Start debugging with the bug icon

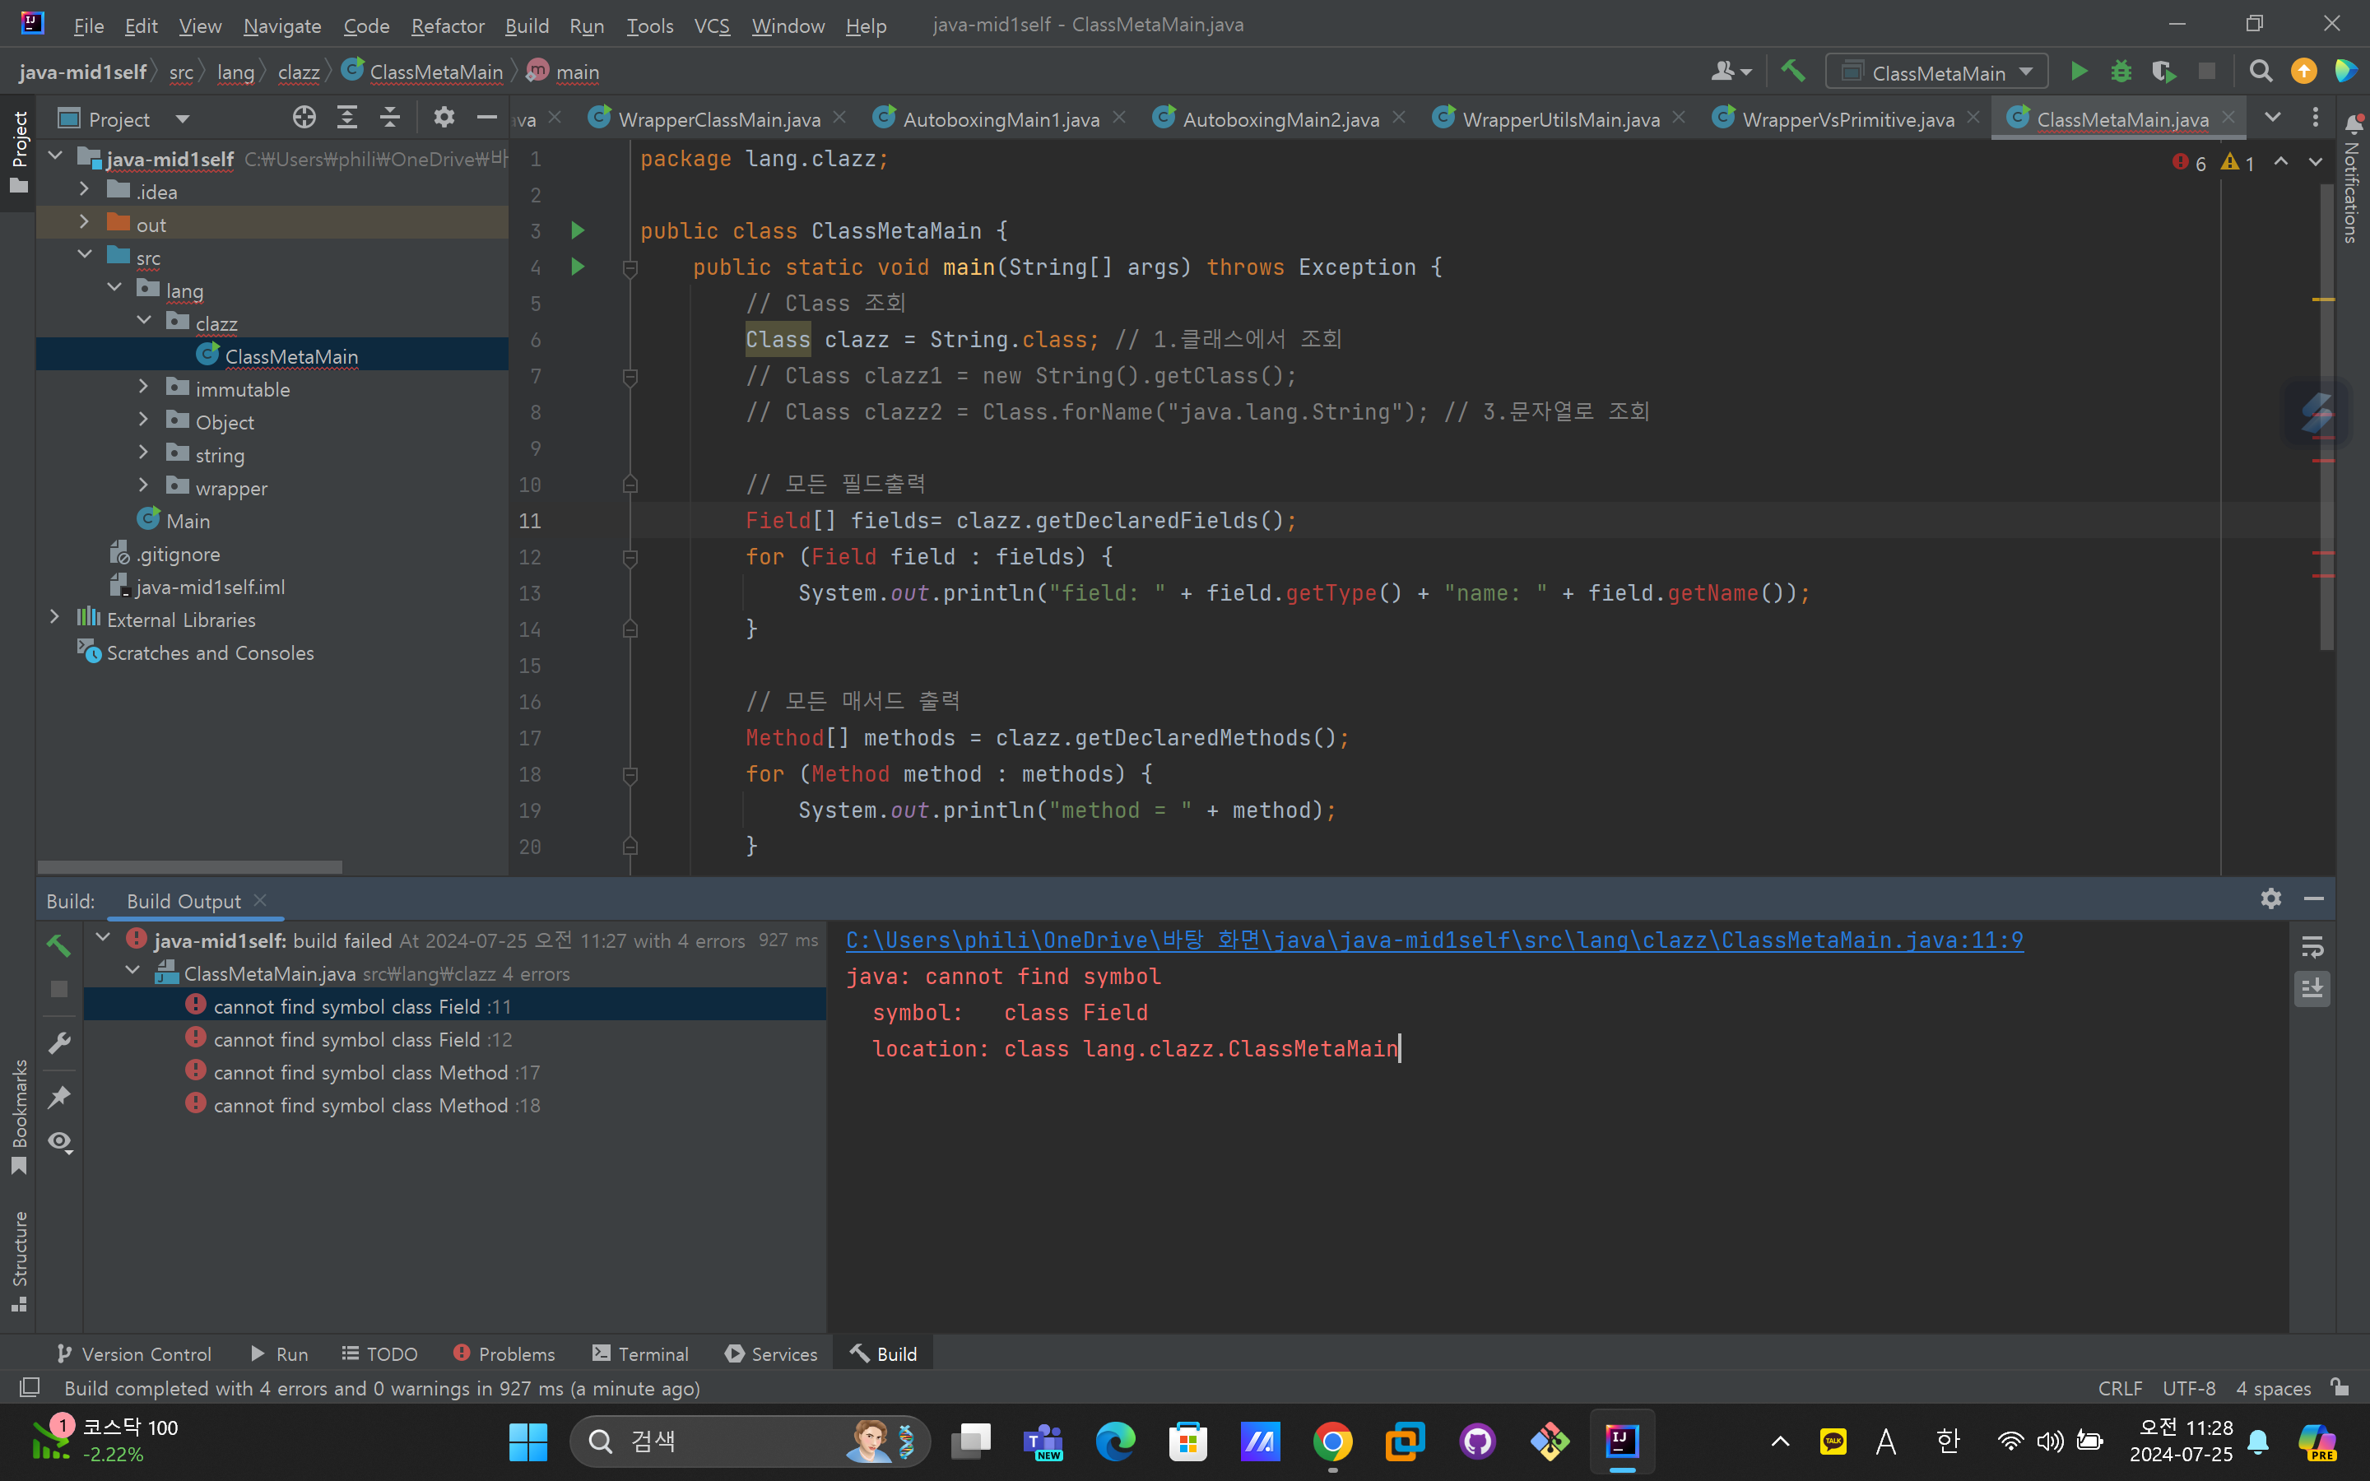2121,72
